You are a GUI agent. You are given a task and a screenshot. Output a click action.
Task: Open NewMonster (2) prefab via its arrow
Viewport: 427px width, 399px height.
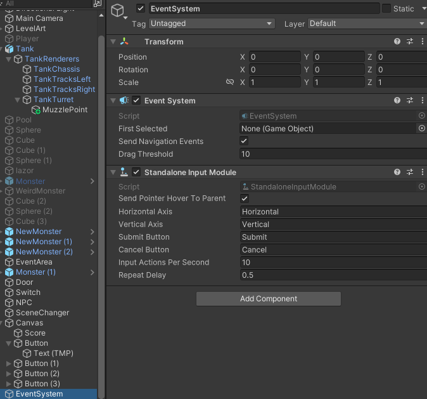[x=92, y=252]
